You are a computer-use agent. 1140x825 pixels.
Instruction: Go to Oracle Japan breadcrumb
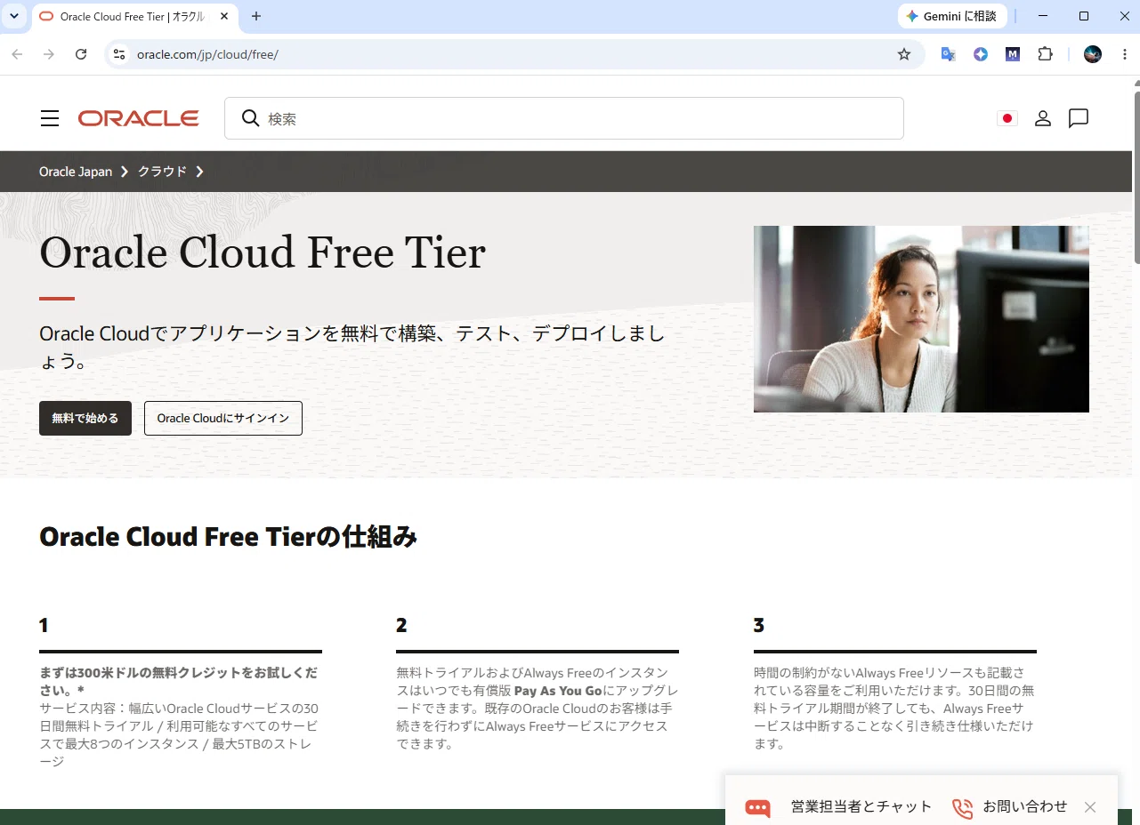pos(76,172)
